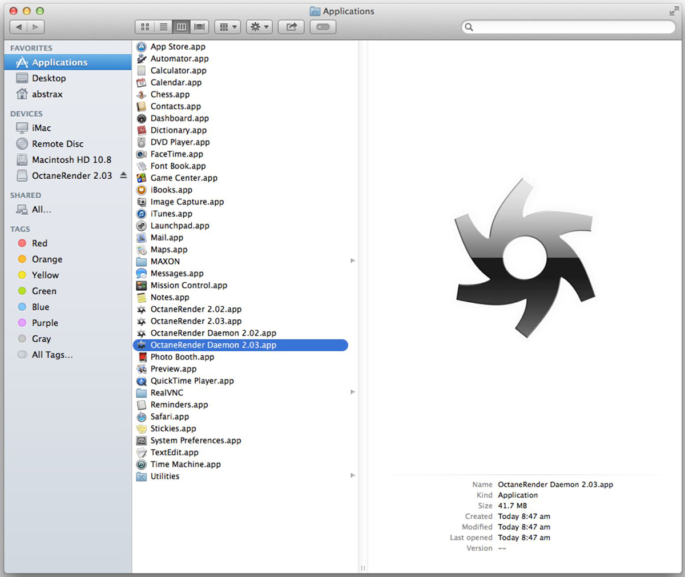Screen dimensions: 685x577
Task: Toggle the Edit Tags toolbar button
Action: [323, 27]
